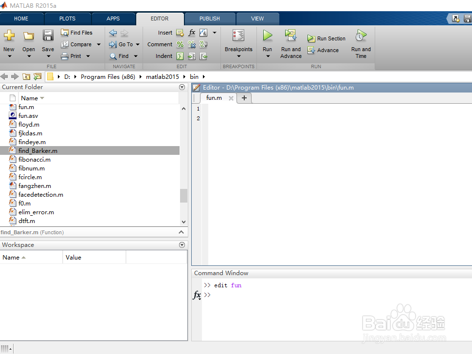The image size is (472, 354).
Task: Select the fun.m editor tab
Action: [214, 98]
